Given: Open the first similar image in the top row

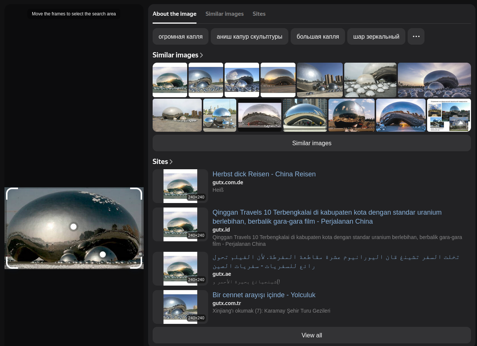Looking at the screenshot, I should tap(170, 80).
